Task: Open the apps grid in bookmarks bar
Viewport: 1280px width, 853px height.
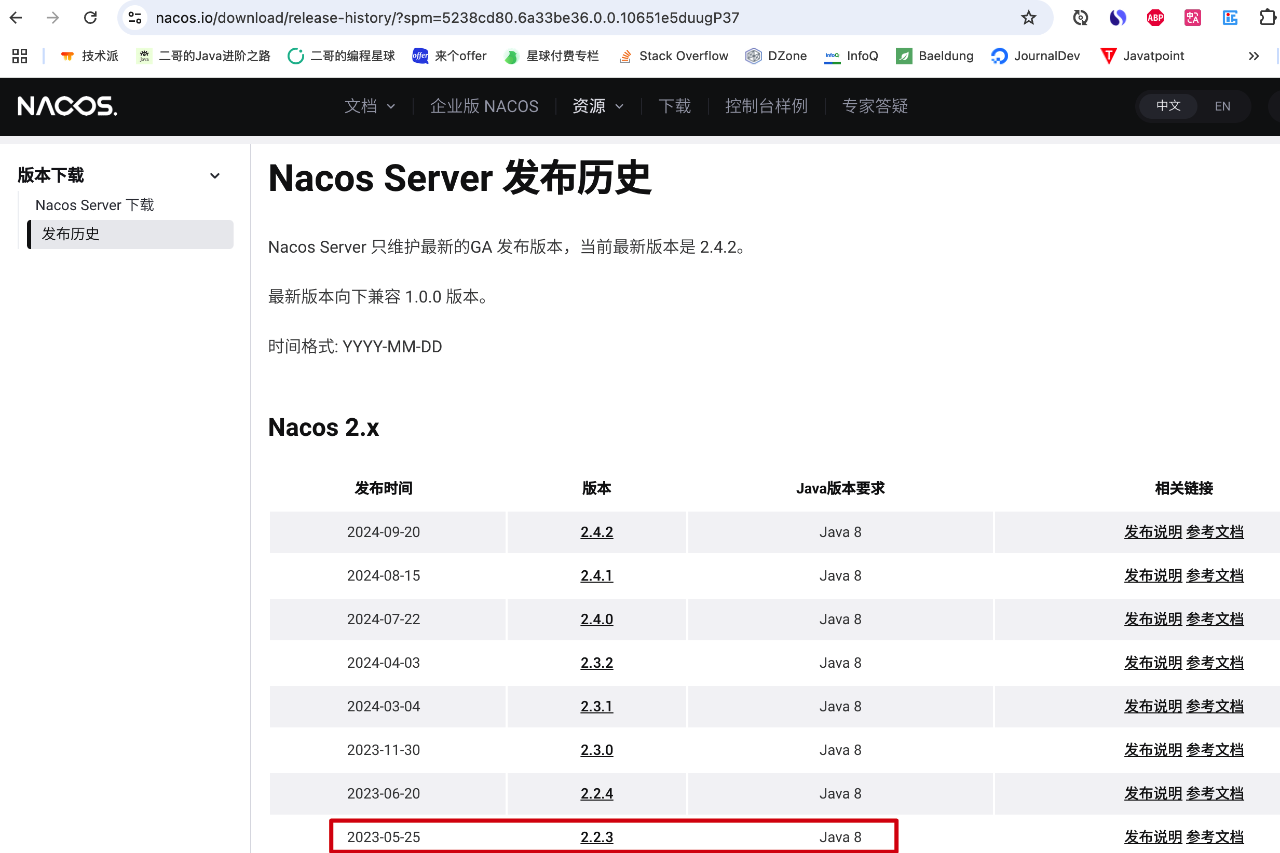Action: pos(20,56)
